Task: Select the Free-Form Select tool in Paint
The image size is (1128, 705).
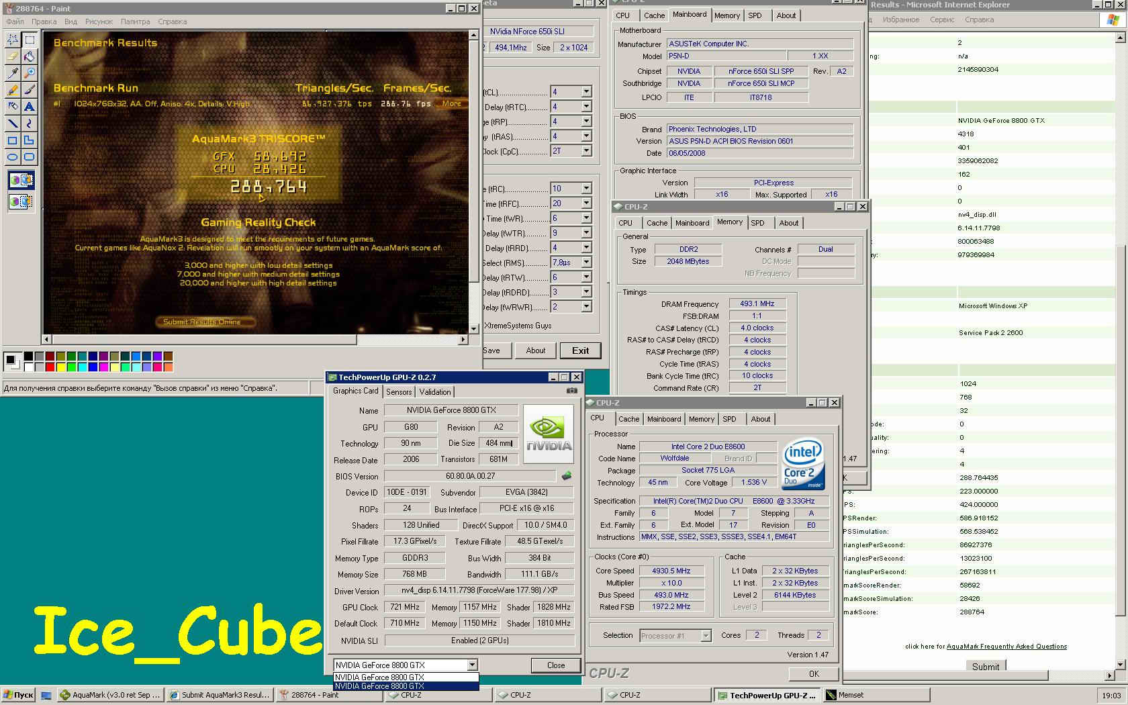Action: click(x=13, y=40)
